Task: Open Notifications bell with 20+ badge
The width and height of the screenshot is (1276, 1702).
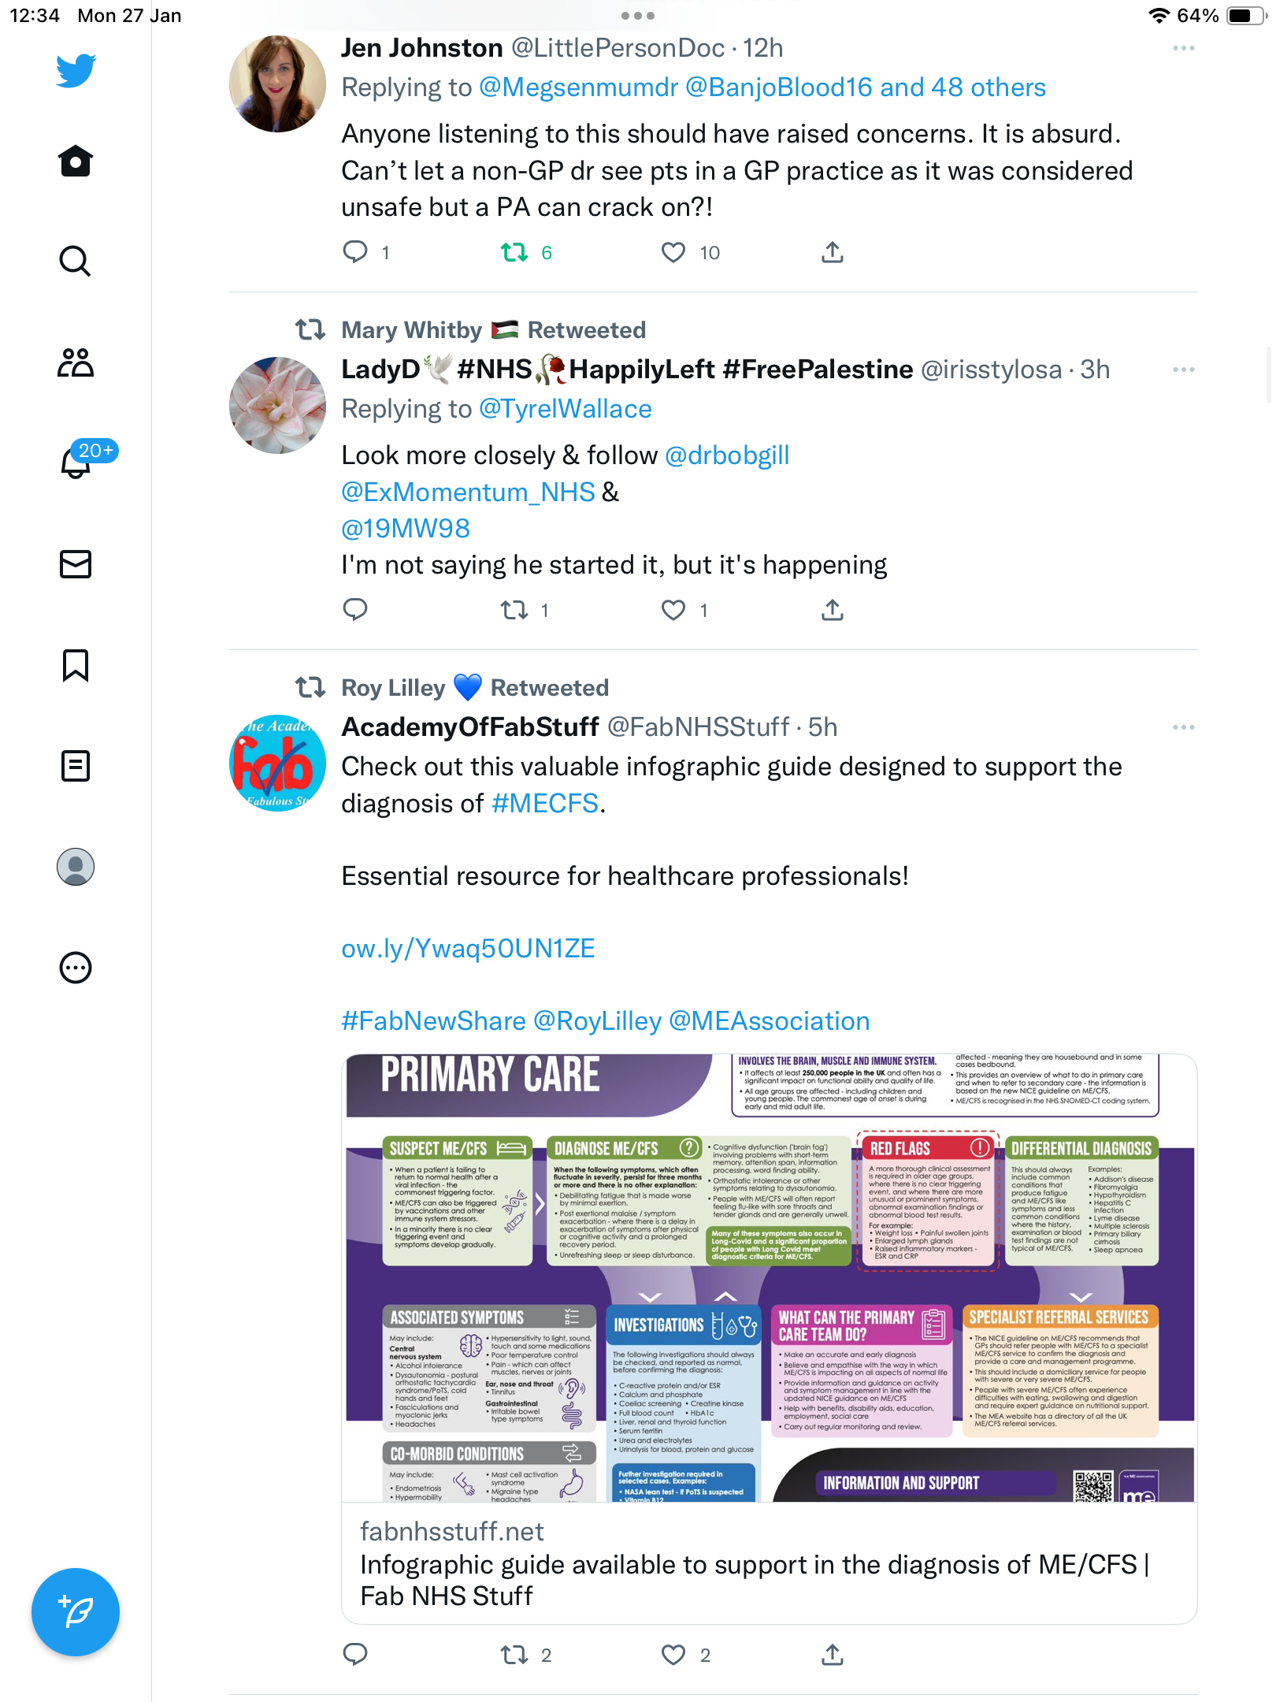Action: point(76,461)
